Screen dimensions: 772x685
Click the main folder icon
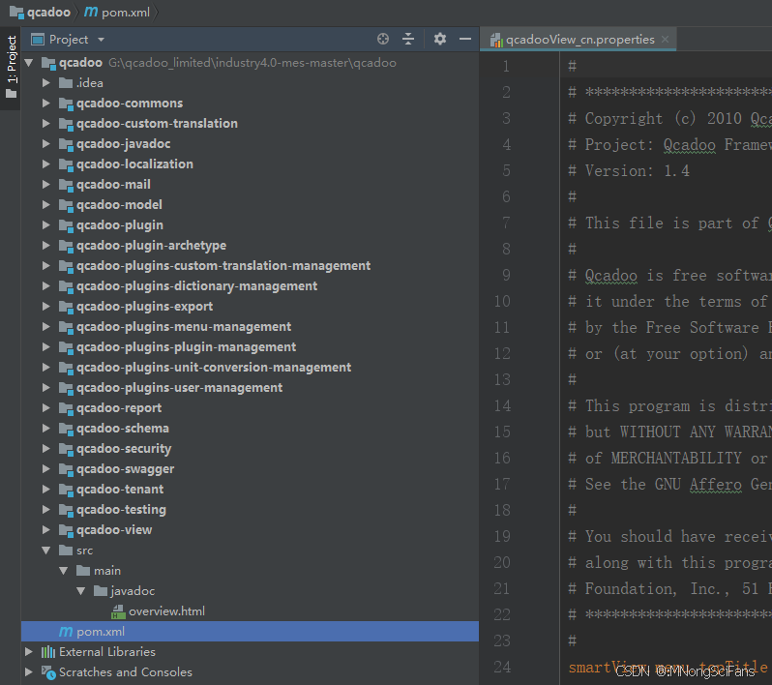[x=83, y=570]
